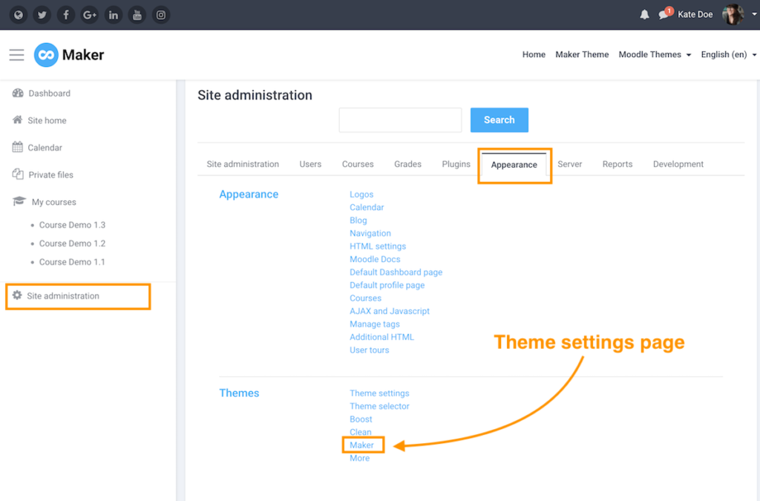Click the Search button
Viewport: 760px width, 501px height.
[x=499, y=119]
